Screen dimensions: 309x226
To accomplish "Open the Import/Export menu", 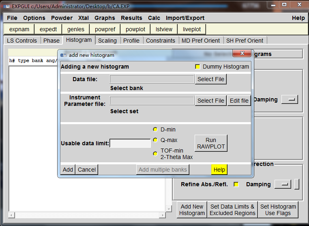I will pos(185,18).
